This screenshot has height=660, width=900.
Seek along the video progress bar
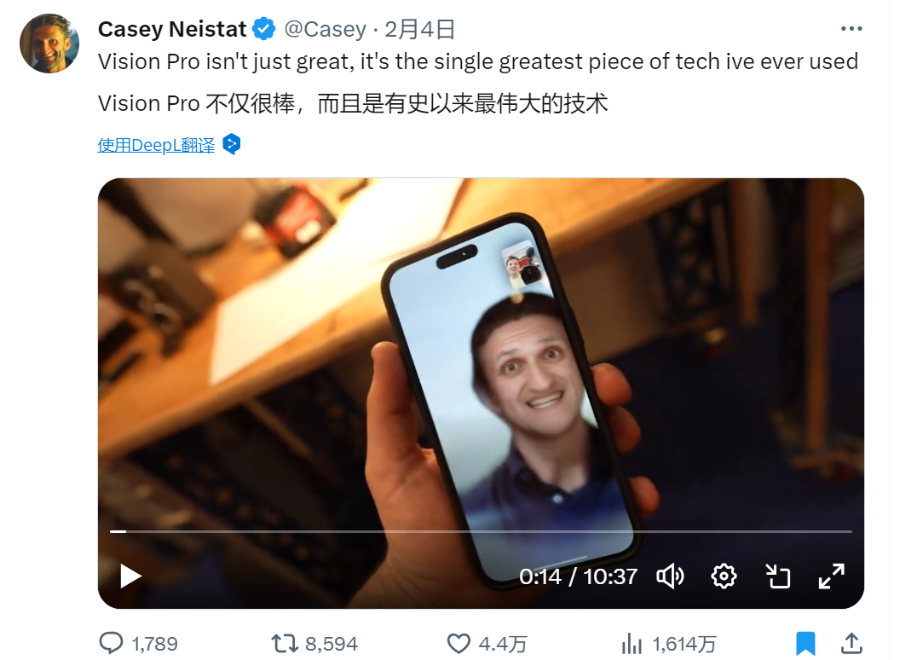coord(481,532)
